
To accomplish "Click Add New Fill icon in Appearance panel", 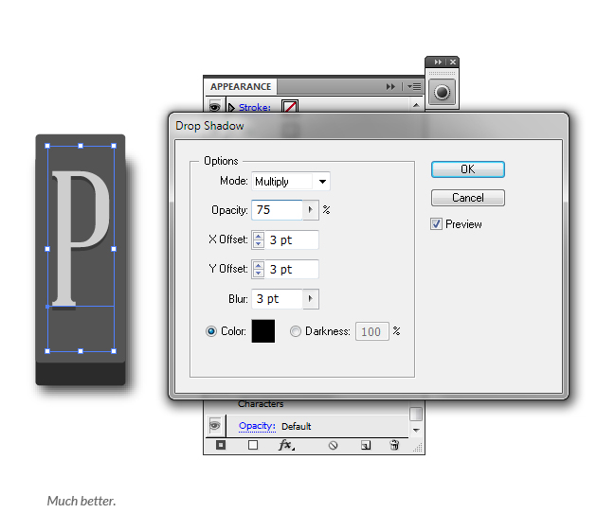I will pos(253,445).
